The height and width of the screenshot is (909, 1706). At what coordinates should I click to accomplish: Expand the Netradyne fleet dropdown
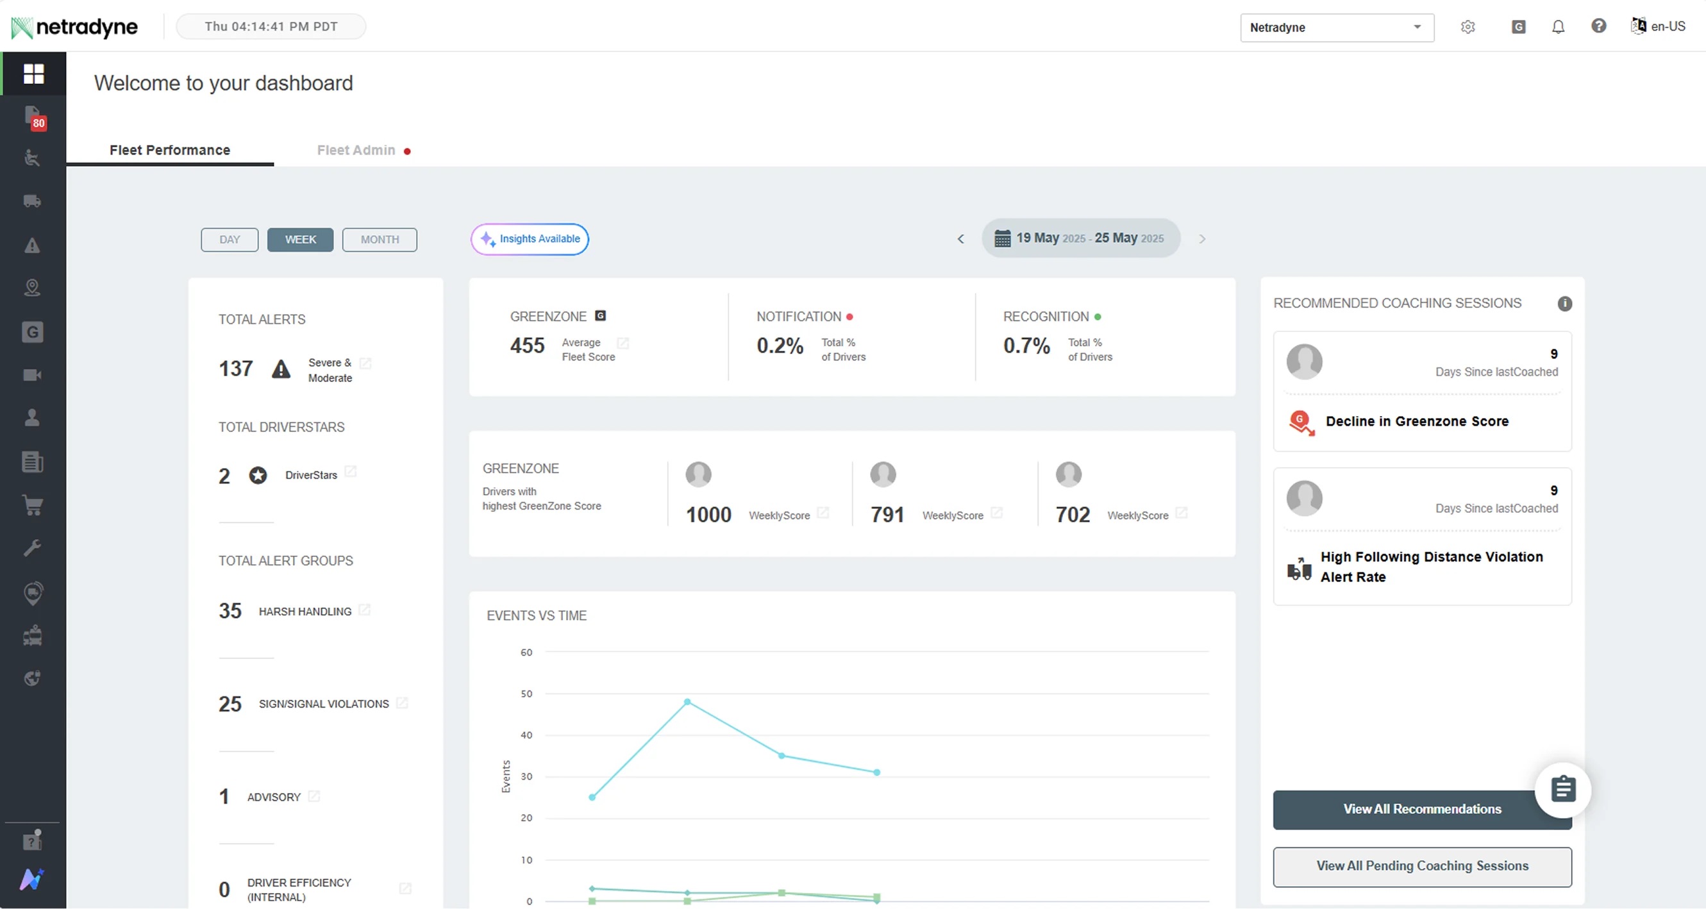[1337, 28]
